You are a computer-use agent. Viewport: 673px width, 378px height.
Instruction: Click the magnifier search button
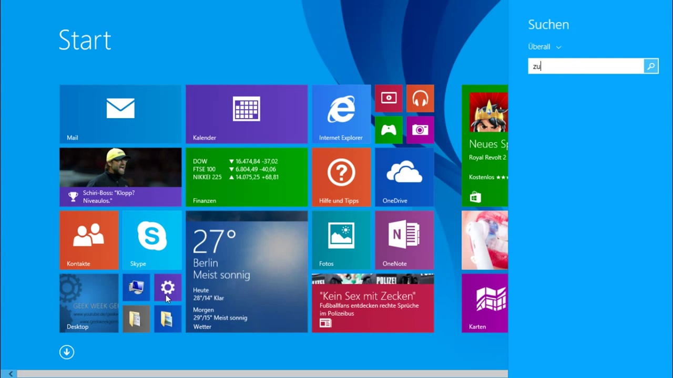click(651, 66)
